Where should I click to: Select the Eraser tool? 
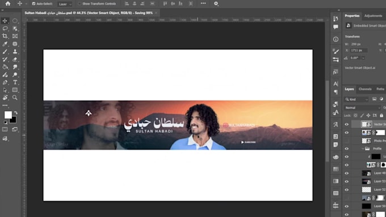click(15, 59)
